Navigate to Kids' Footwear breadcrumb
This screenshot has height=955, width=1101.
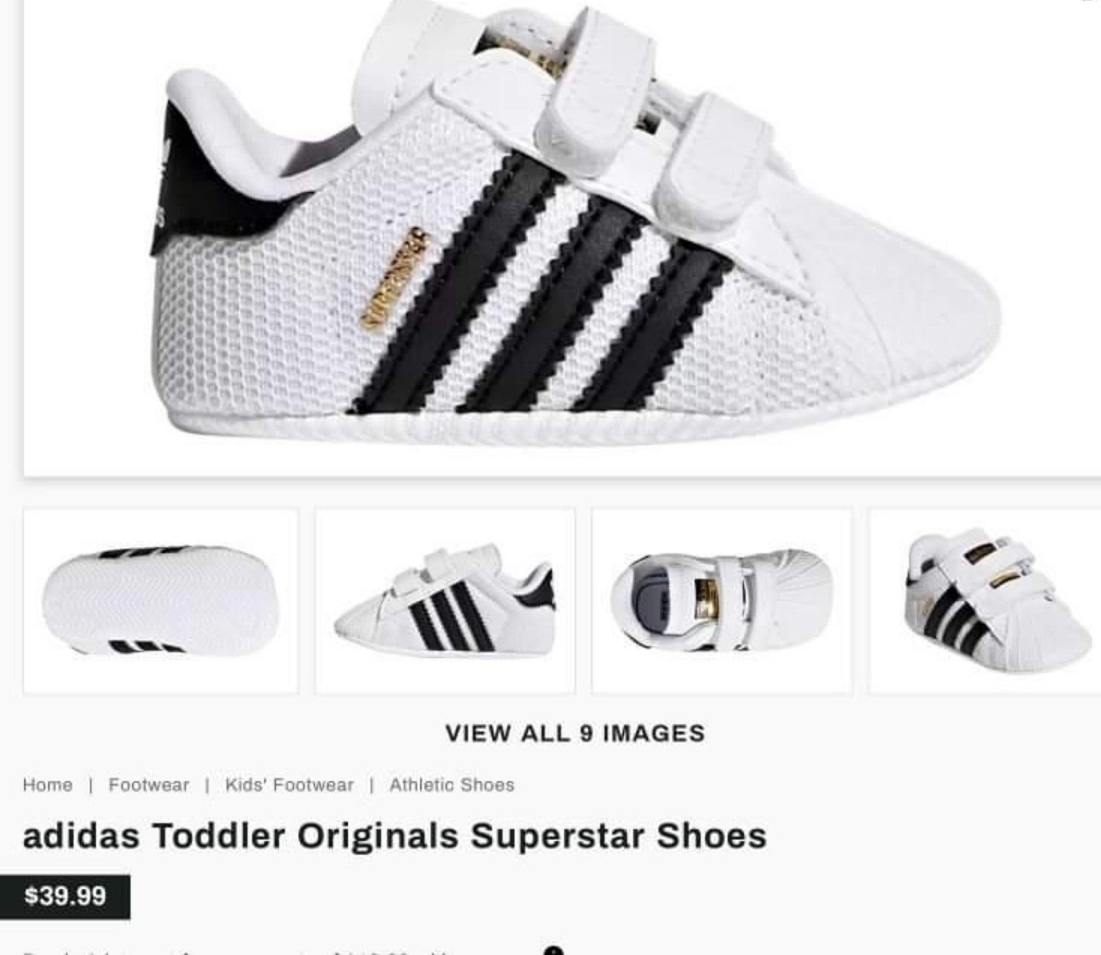tap(289, 784)
